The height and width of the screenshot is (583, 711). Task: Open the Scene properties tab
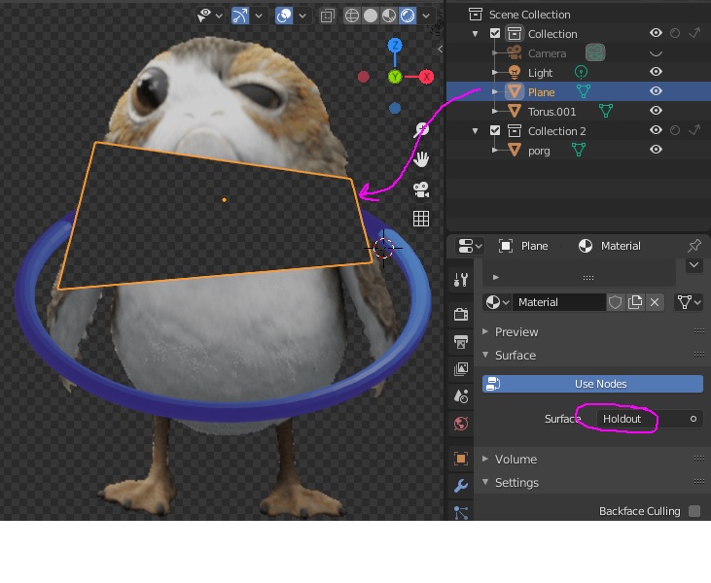(461, 396)
